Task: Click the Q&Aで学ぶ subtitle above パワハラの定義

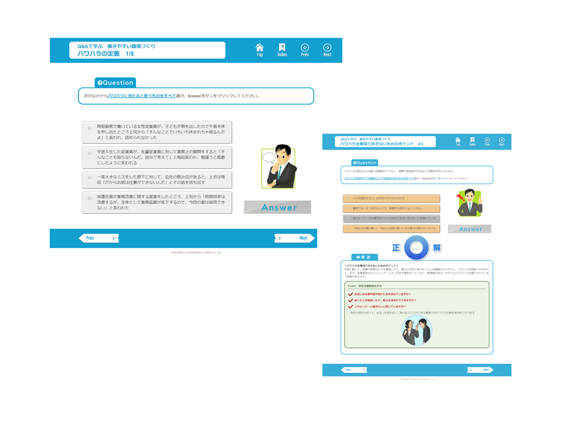Action: (x=116, y=46)
